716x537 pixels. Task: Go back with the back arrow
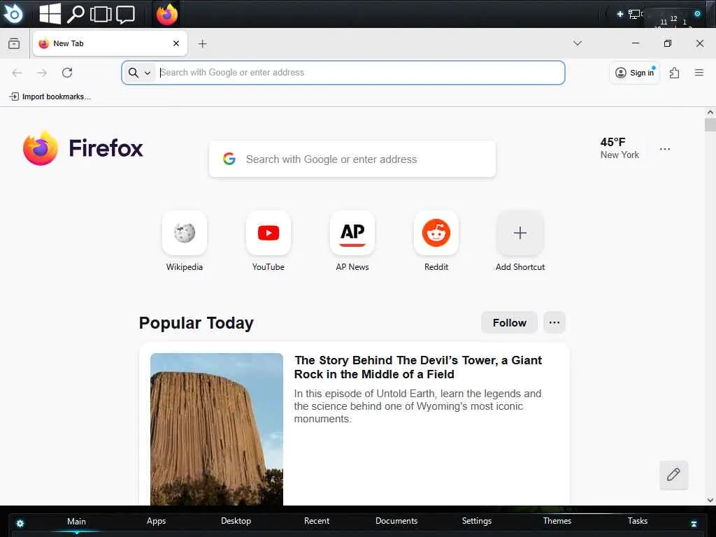(x=17, y=73)
